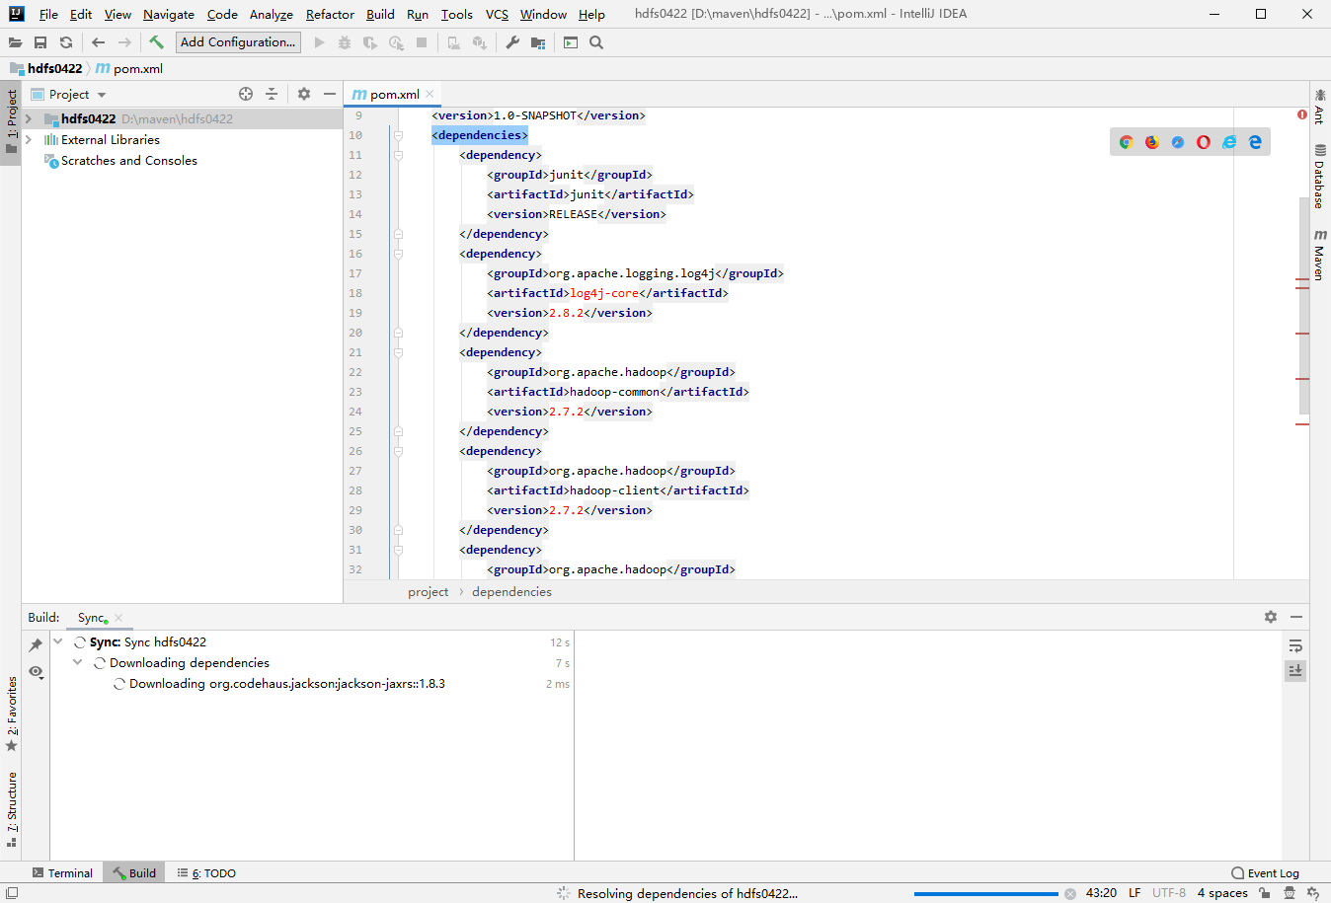Screen dimensions: 1331x903
Task: Toggle tool window bars at bottom-left corner
Action: 12,893
